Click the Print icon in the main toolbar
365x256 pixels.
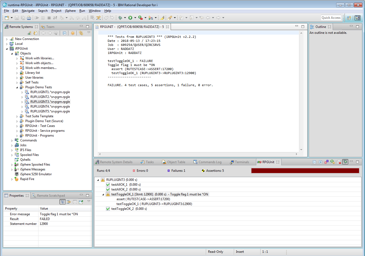pos(29,18)
